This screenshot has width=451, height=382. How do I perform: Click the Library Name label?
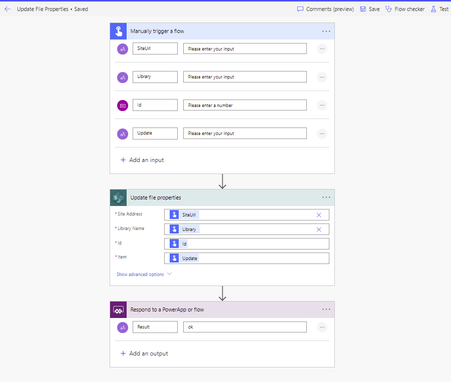[131, 228]
